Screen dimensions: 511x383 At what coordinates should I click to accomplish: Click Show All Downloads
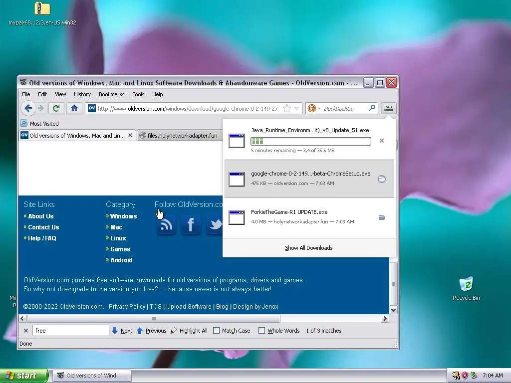point(309,248)
